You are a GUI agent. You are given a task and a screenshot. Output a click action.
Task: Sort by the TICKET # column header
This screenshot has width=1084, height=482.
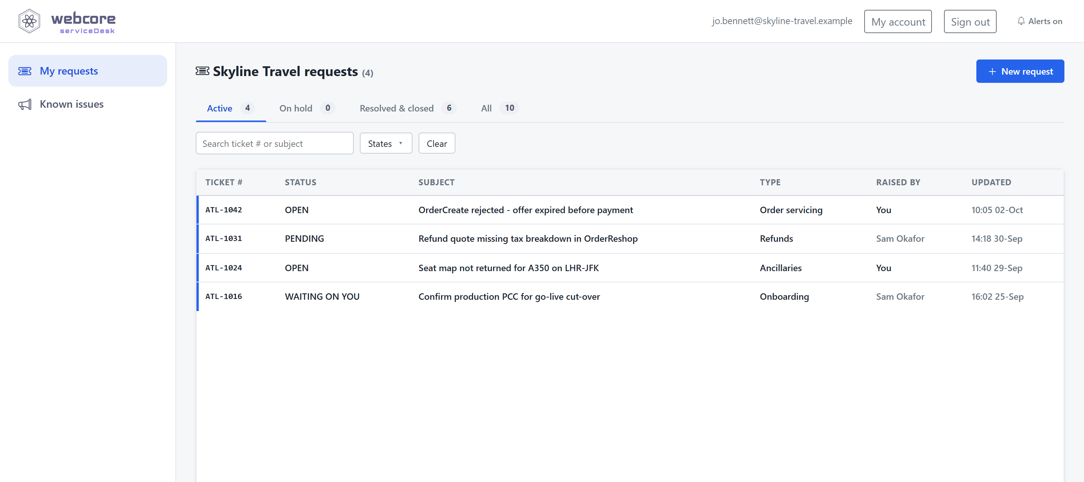click(224, 182)
